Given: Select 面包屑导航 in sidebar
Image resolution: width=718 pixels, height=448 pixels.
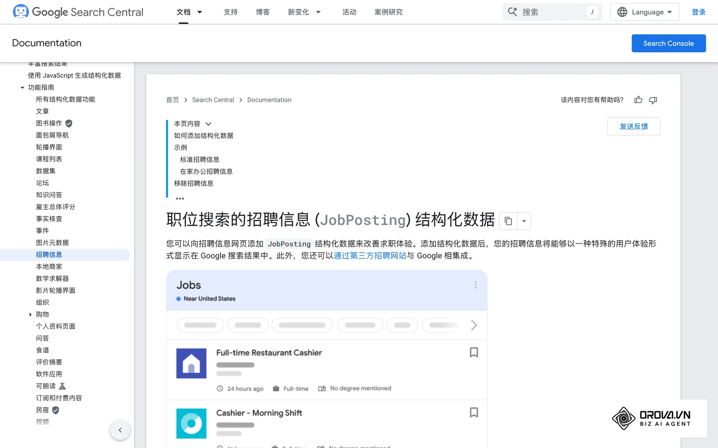Looking at the screenshot, I should click(x=53, y=135).
